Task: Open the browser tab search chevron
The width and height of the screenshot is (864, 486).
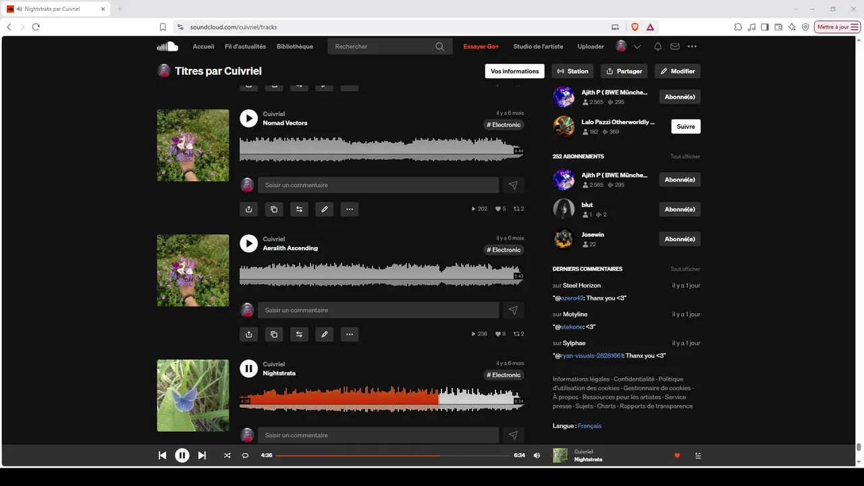Action: [x=796, y=9]
